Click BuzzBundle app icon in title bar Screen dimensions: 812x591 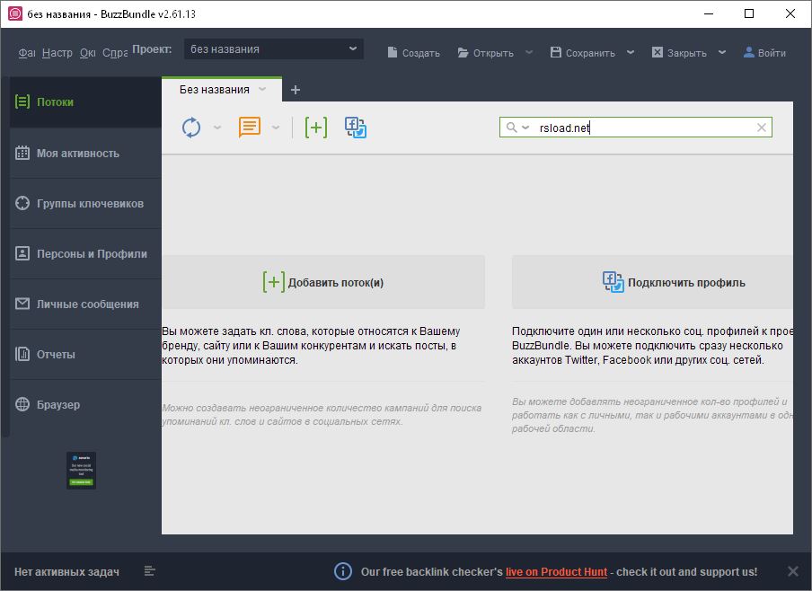point(15,13)
